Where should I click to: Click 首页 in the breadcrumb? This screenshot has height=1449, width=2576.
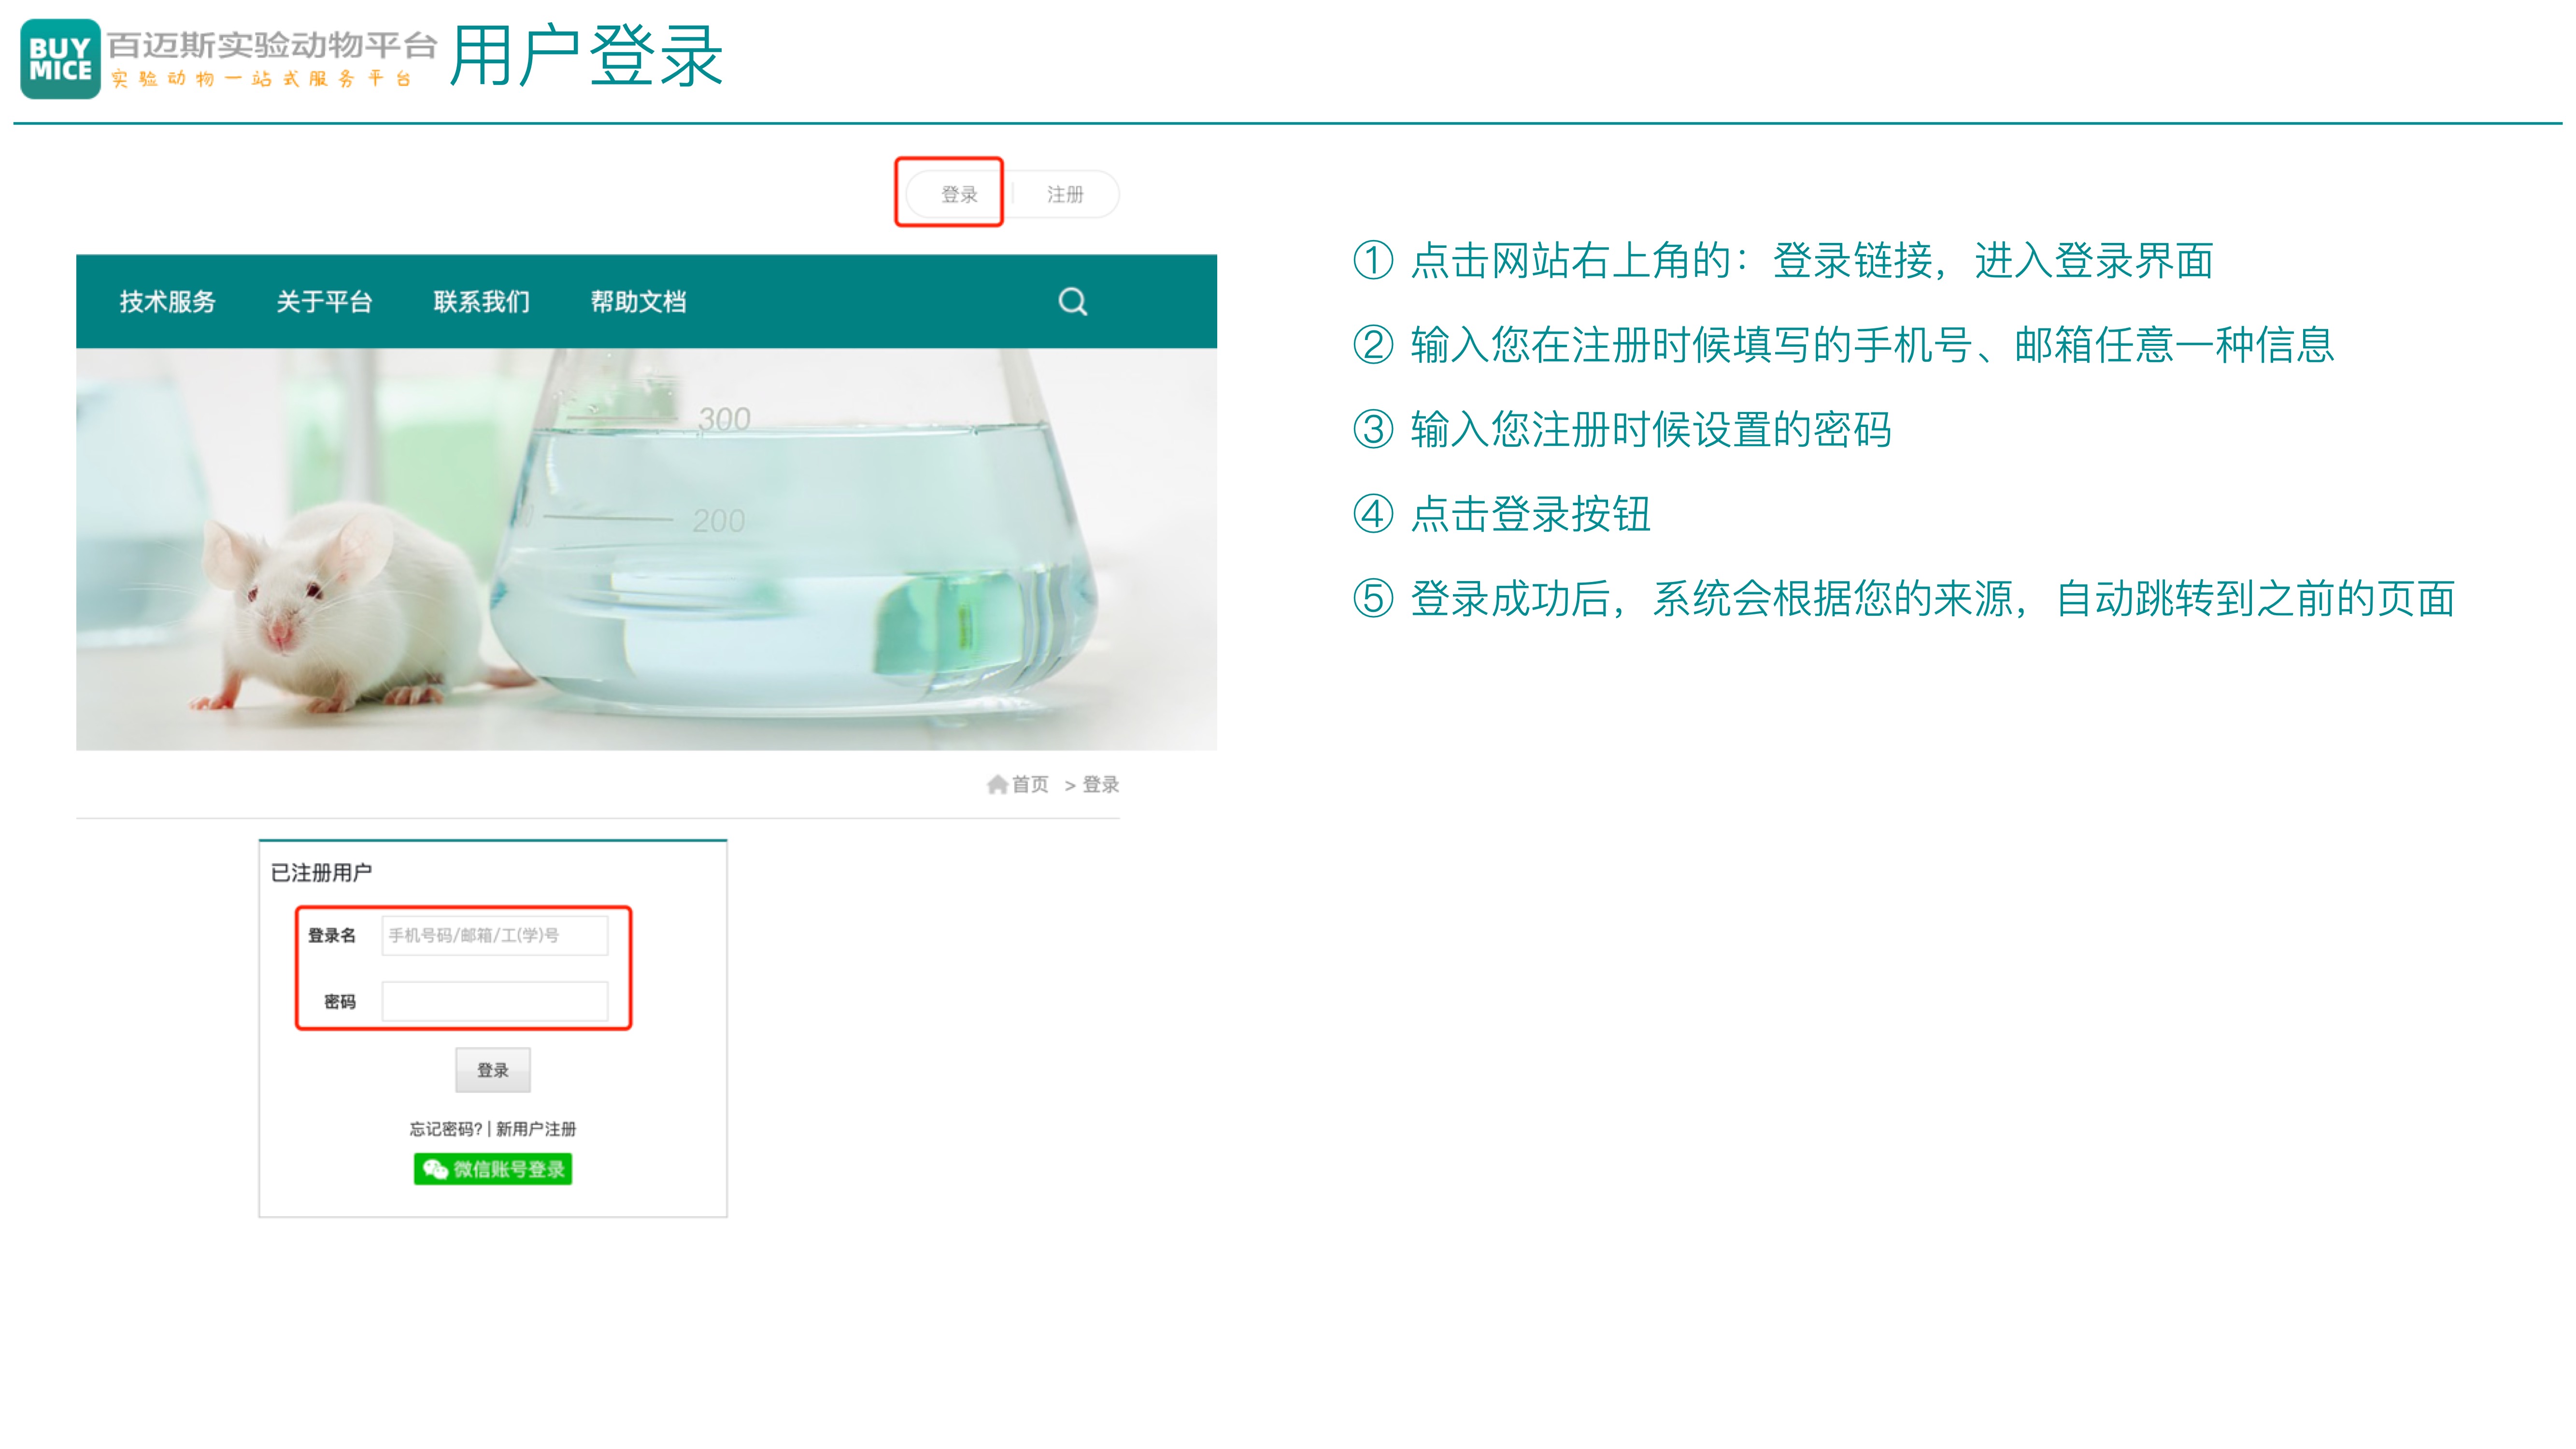coord(1030,784)
